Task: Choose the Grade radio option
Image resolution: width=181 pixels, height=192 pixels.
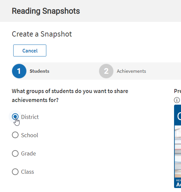Action: [15, 153]
